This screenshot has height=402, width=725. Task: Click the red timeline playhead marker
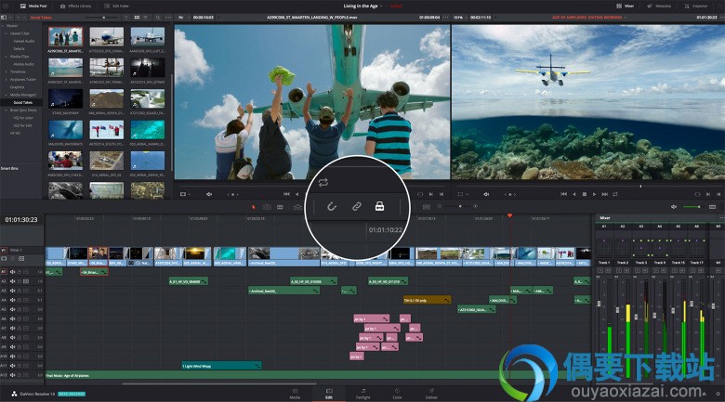pyautogui.click(x=510, y=215)
